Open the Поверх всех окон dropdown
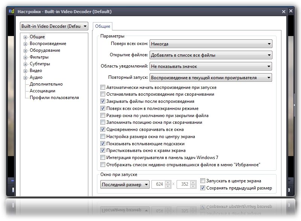The image size is (301, 221). pyautogui.click(x=210, y=44)
